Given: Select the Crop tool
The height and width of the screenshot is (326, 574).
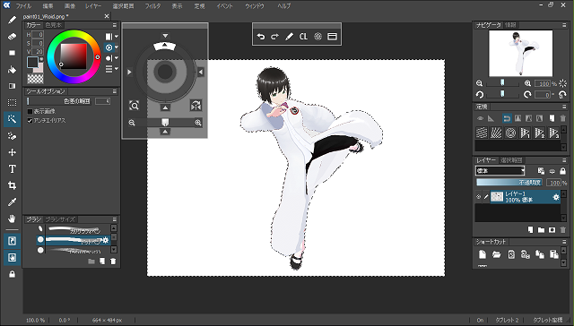Looking at the screenshot, I should (12, 185).
